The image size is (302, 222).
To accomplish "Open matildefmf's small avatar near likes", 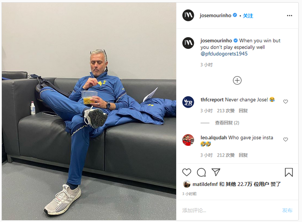I will pyautogui.click(x=186, y=184).
